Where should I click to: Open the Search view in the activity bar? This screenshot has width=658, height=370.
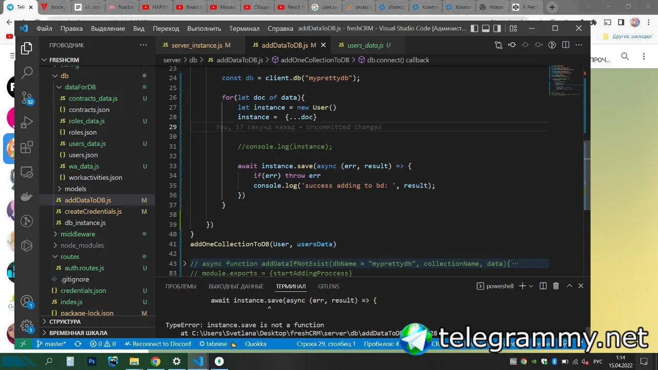pyautogui.click(x=27, y=73)
